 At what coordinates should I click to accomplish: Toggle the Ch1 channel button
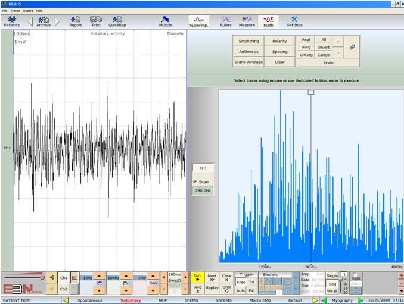coord(63,278)
